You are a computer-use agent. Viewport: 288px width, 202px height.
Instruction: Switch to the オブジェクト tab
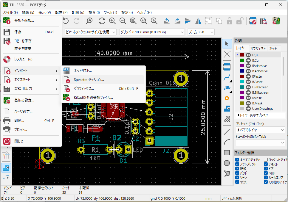click(258, 48)
